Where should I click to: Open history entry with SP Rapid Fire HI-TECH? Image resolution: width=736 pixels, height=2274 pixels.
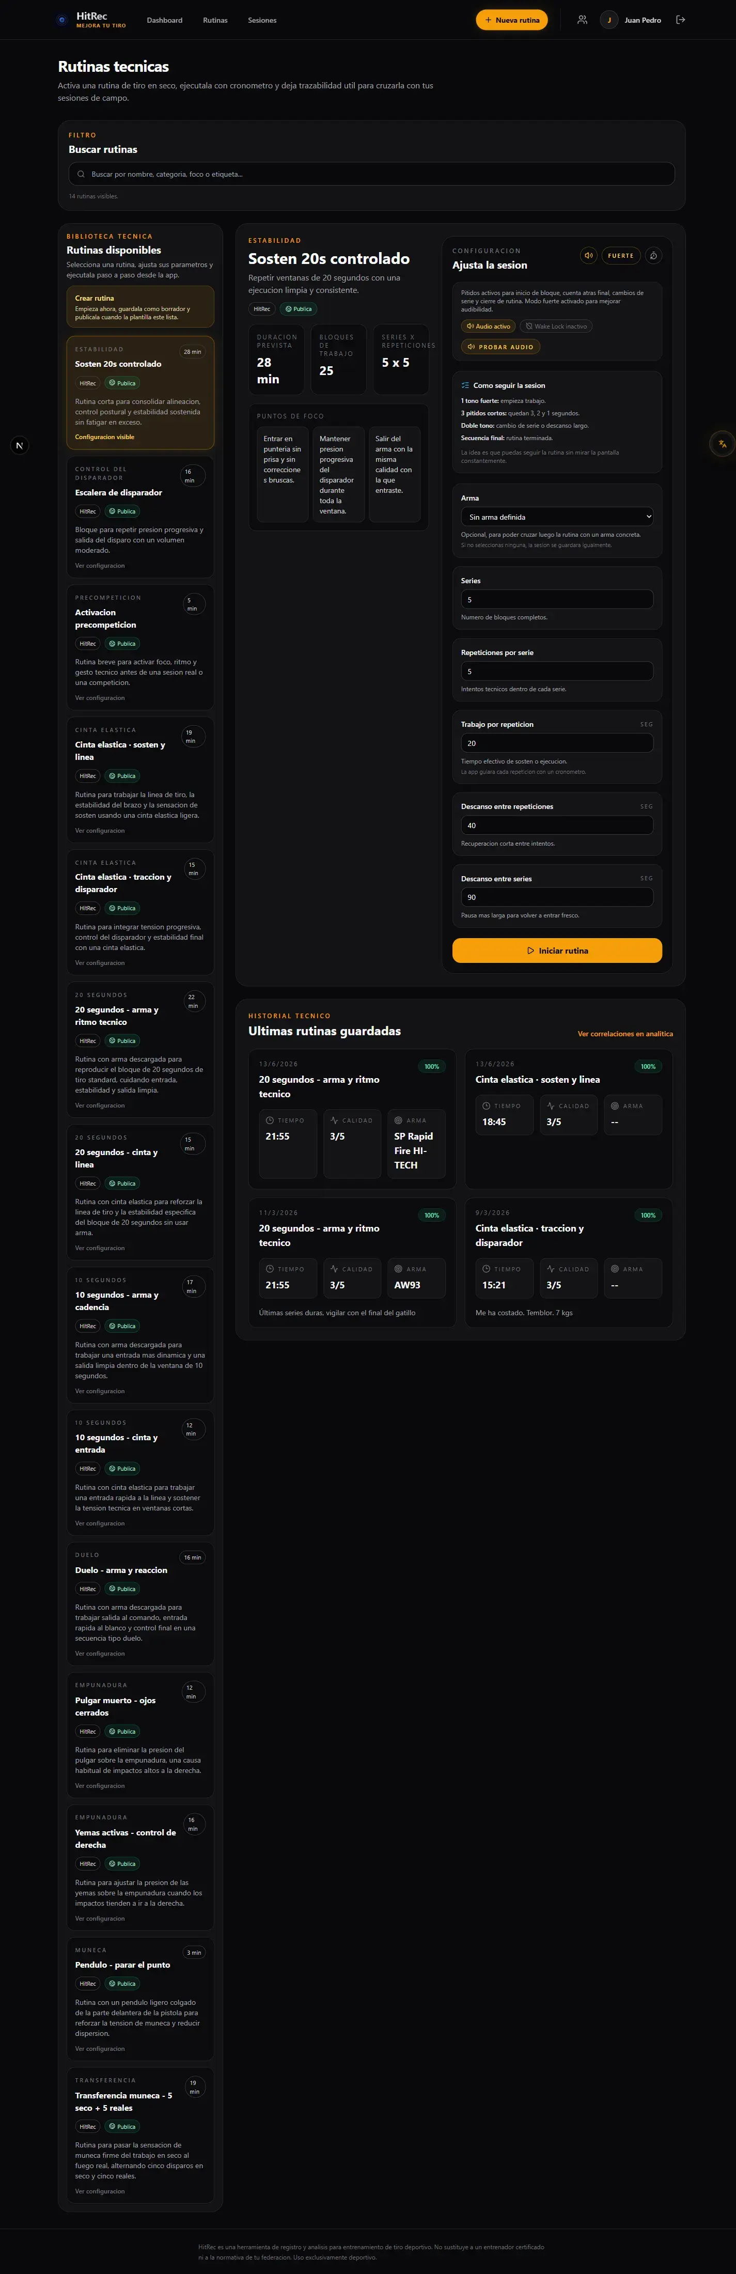click(352, 1119)
